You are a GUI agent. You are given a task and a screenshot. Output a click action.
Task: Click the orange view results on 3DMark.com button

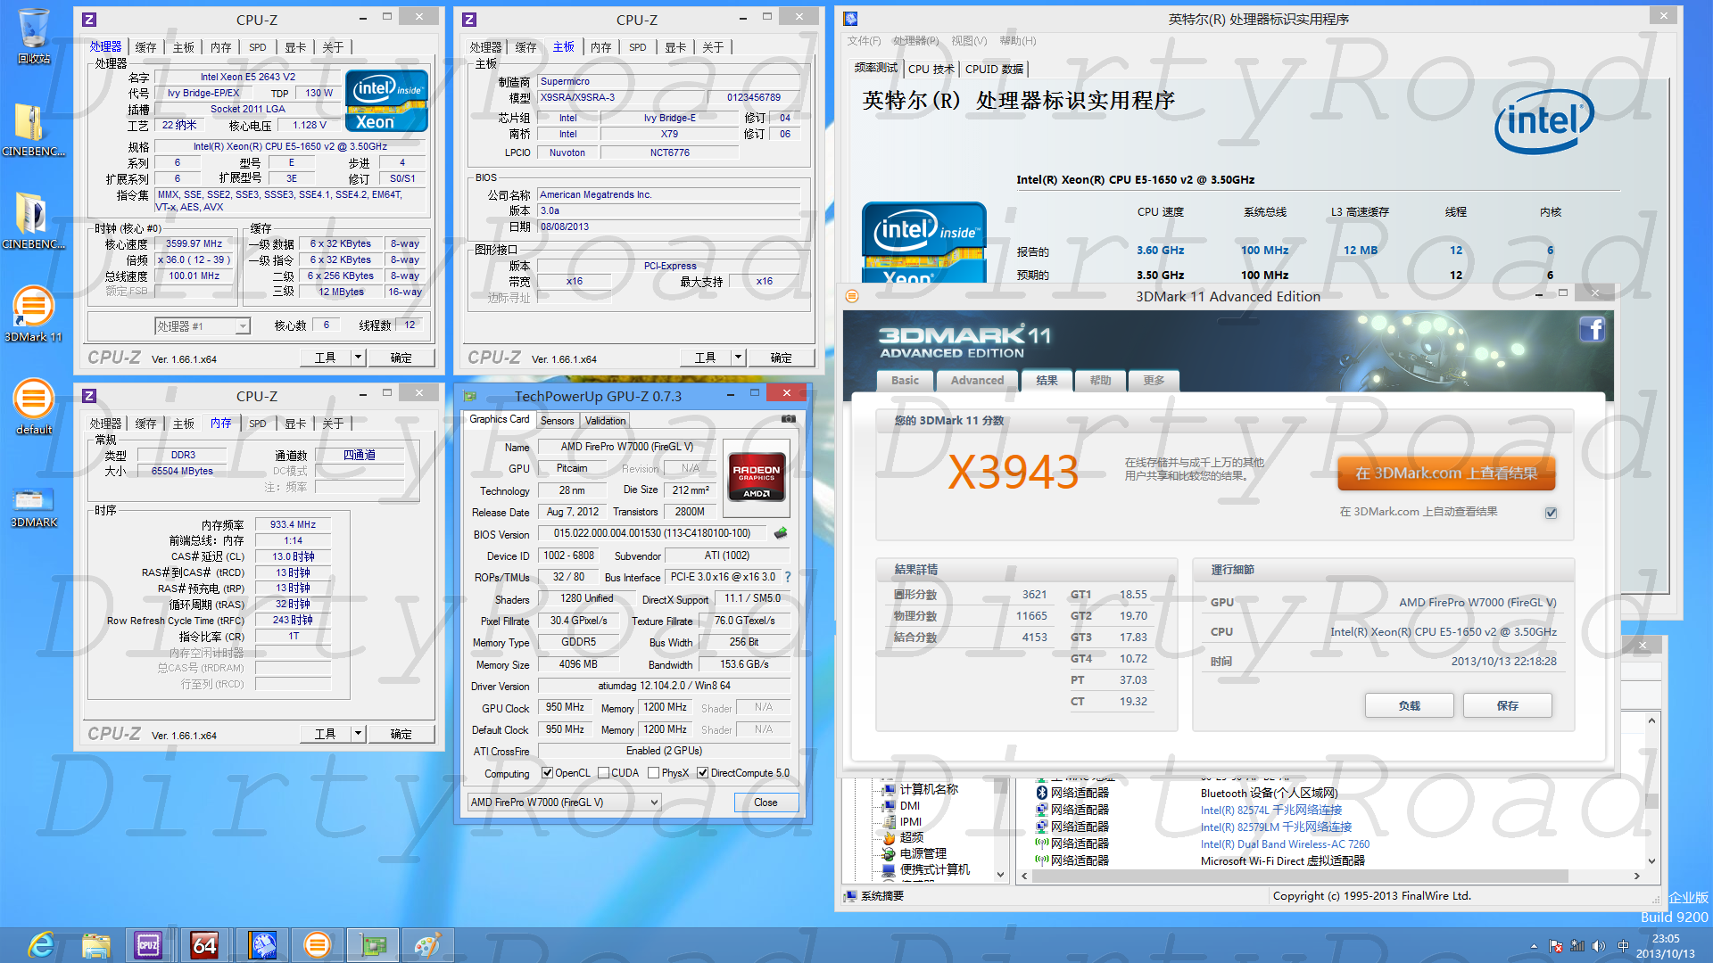(x=1445, y=473)
